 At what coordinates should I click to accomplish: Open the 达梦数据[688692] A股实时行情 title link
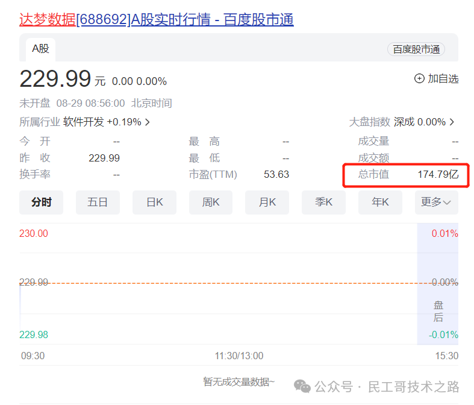click(156, 20)
